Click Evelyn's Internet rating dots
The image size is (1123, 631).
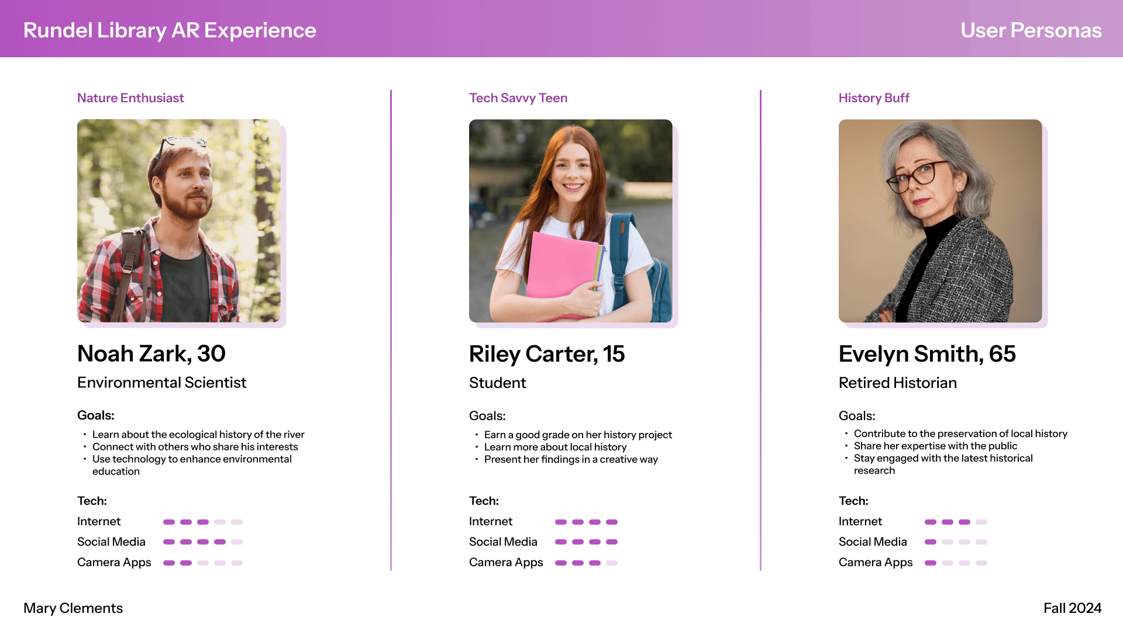tap(956, 522)
